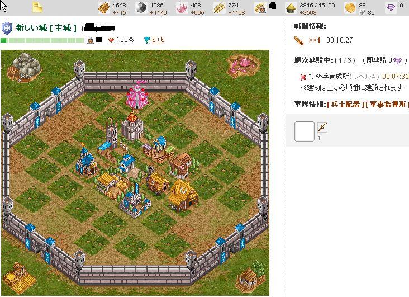The width and height of the screenshot is (409, 297).
Task: Click the sword battle info icon
Action: [299, 40]
